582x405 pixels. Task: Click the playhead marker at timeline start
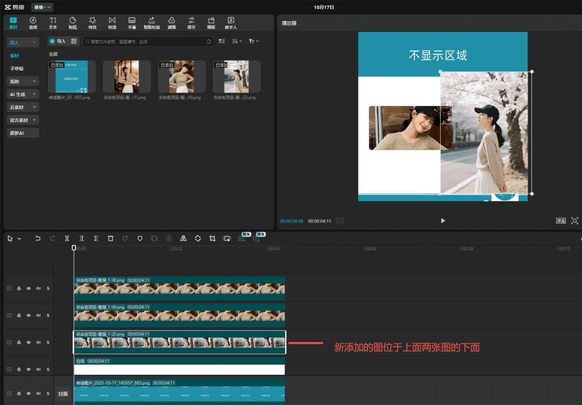coord(74,248)
